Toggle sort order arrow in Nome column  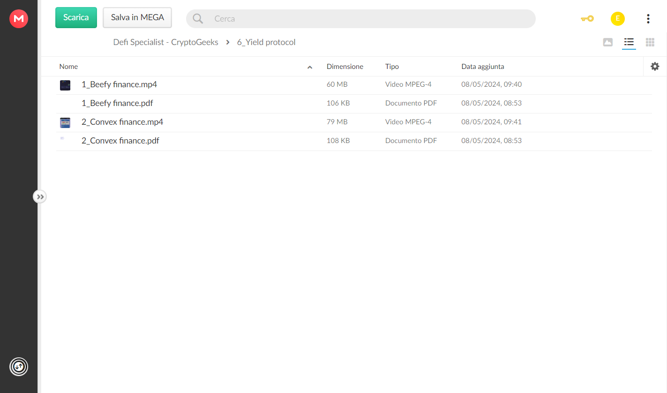tap(310, 67)
